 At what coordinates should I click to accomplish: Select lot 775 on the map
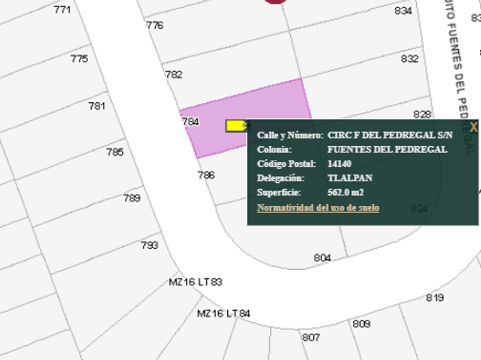pos(80,59)
